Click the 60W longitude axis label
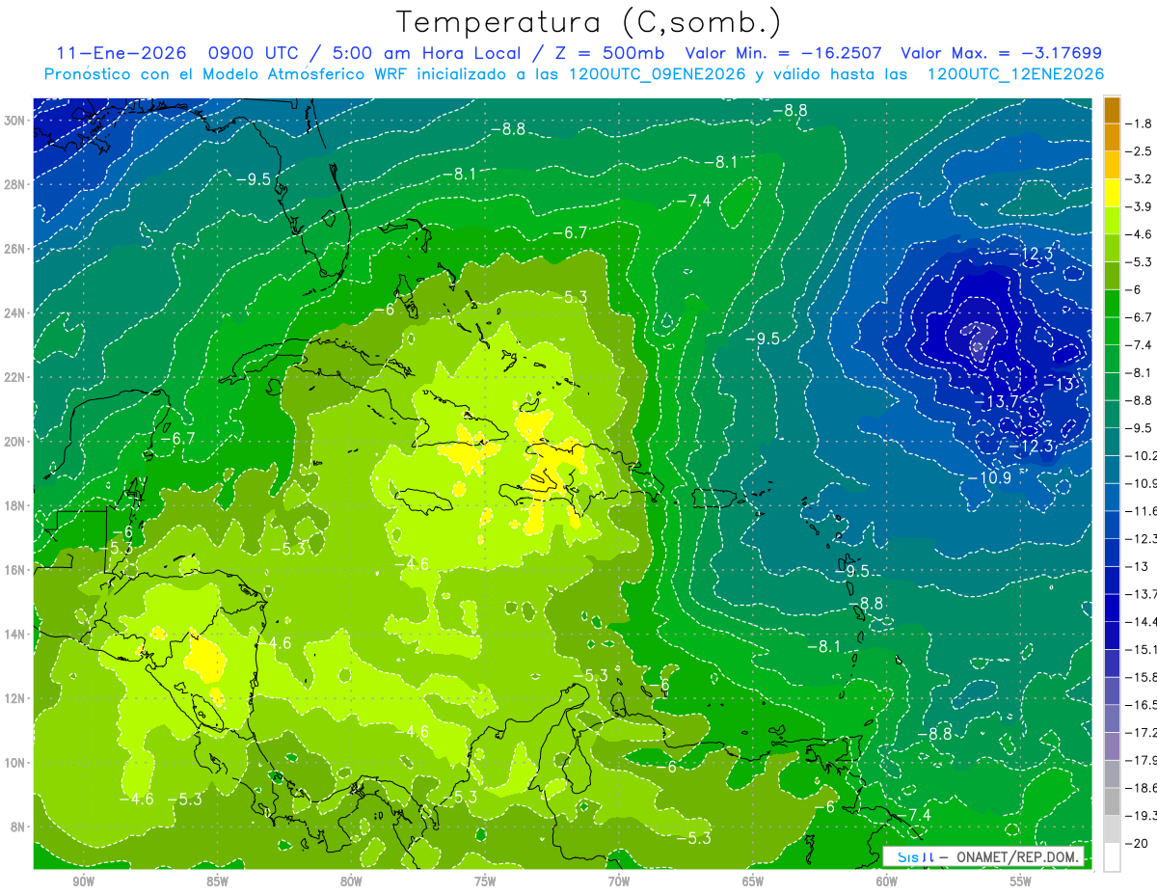This screenshot has width=1157, height=894. point(887,881)
